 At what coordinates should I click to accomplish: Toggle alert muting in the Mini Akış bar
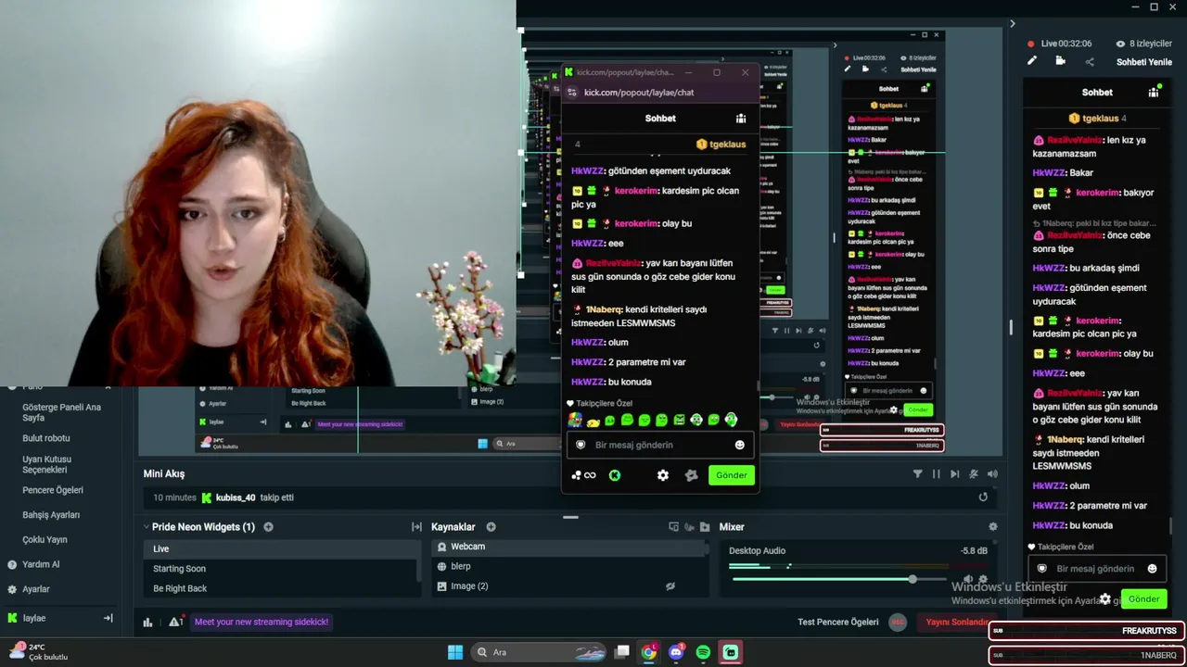tap(973, 473)
